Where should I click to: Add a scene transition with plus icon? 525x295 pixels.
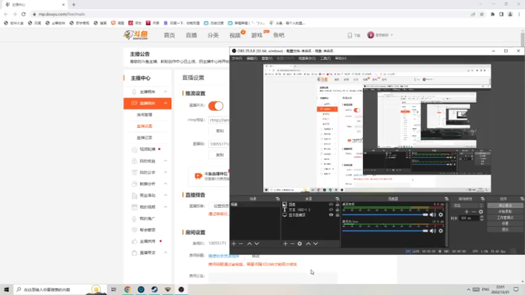(x=467, y=212)
